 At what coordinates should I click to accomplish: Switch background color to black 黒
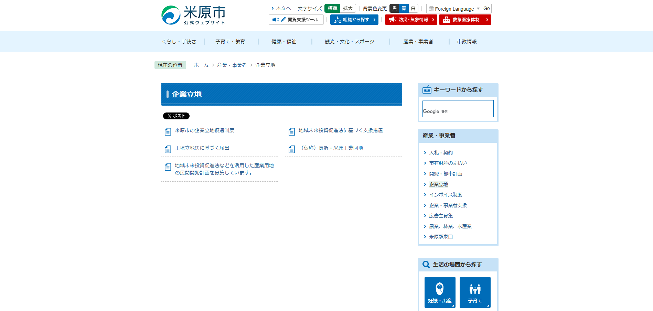click(394, 8)
